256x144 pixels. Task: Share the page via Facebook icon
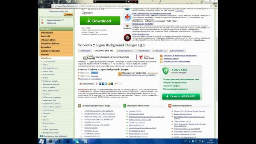pyautogui.click(x=103, y=84)
